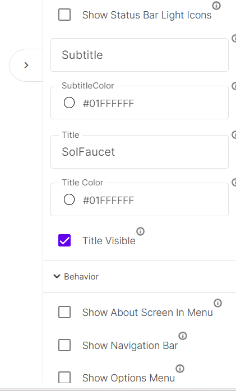Click info icon beside Title Visible
Screen dimensions: 236x391
point(140,231)
